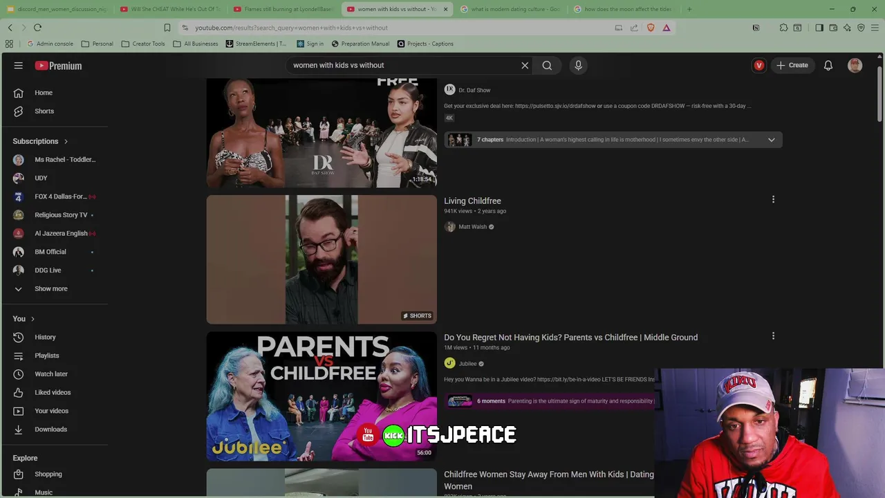Play the Dr. Daf Show video thumbnail

[x=322, y=132]
